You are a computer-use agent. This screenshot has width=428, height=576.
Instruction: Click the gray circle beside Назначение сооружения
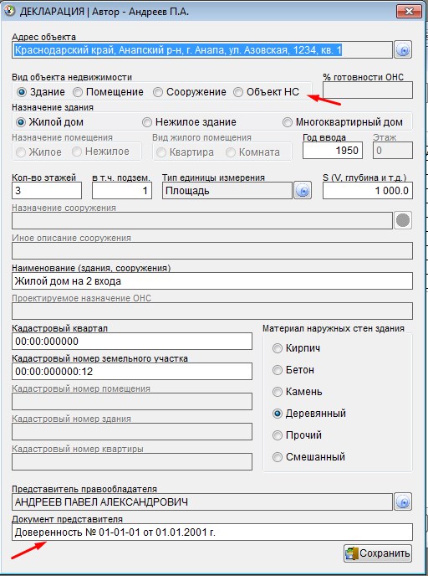(x=403, y=220)
